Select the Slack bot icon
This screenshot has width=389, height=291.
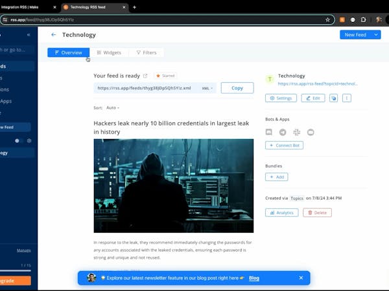(296, 132)
